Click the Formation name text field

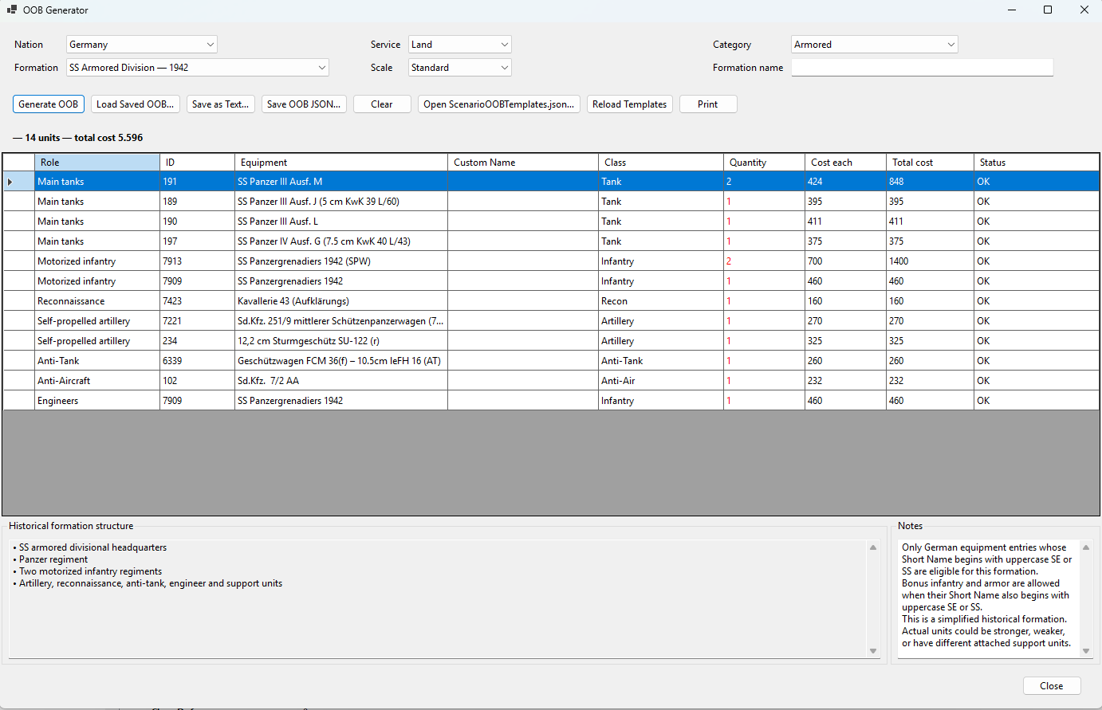click(923, 68)
